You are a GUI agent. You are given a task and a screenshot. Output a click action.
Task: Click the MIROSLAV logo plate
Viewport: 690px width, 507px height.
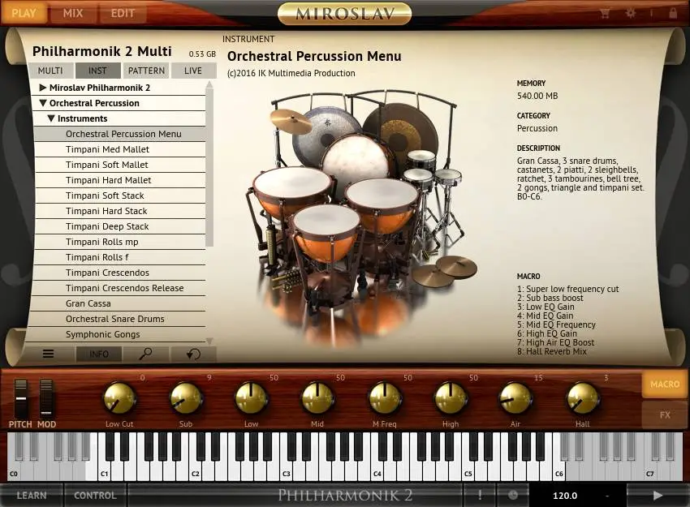(344, 14)
